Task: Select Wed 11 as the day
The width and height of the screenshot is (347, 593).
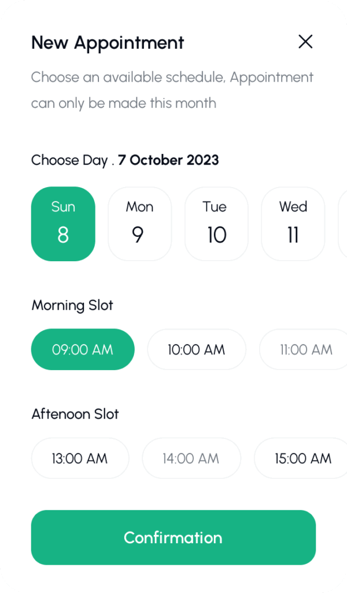Action: [x=293, y=224]
